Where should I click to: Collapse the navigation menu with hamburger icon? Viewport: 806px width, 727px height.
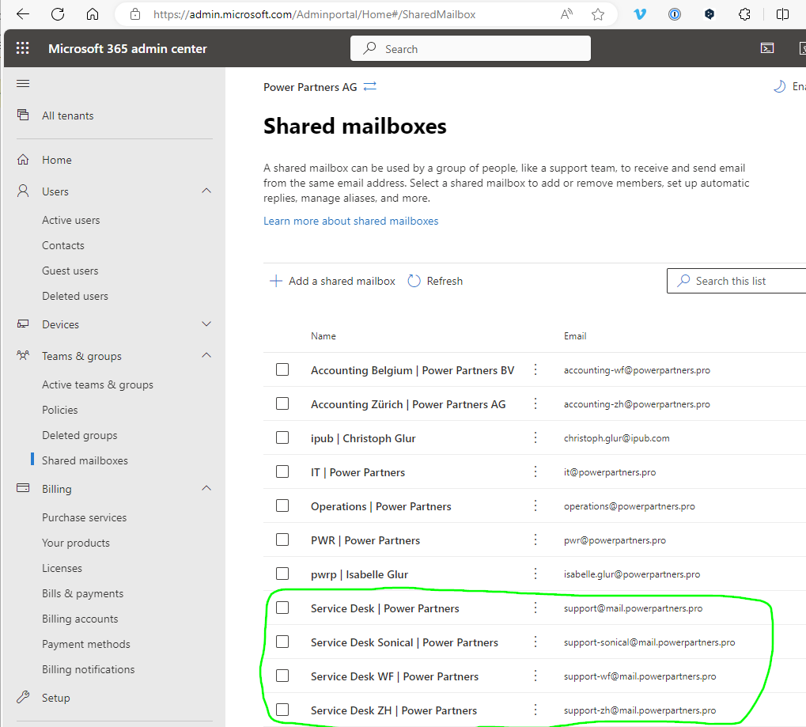pyautogui.click(x=23, y=83)
